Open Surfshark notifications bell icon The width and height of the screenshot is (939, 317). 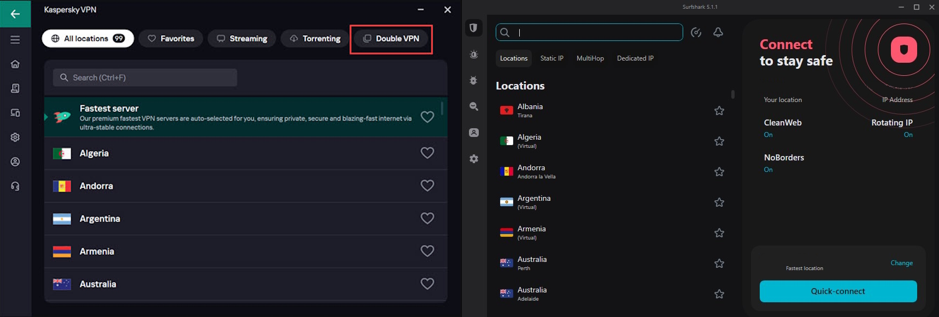[718, 32]
